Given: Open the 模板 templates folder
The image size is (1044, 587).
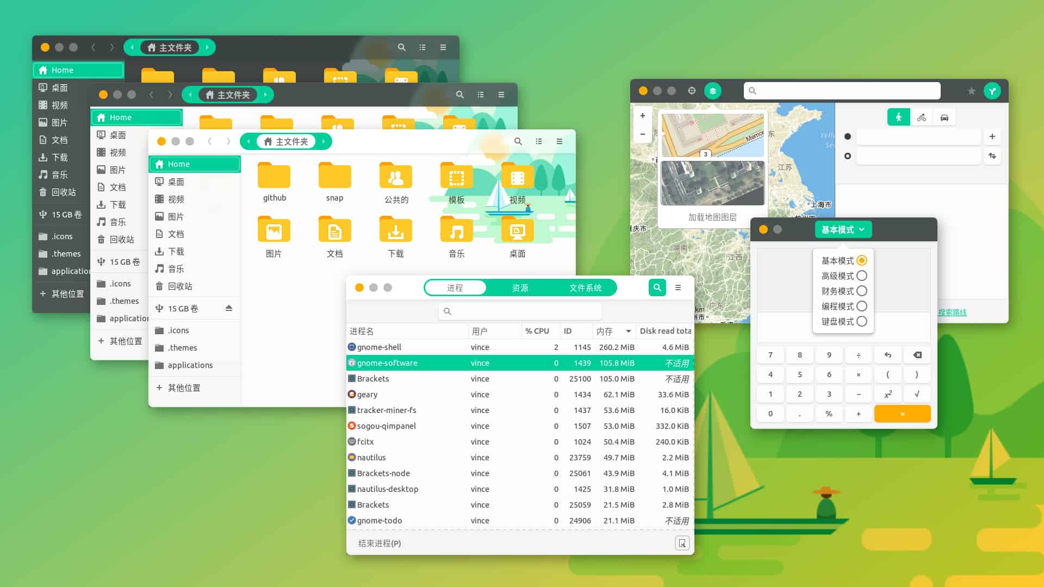Looking at the screenshot, I should [457, 176].
